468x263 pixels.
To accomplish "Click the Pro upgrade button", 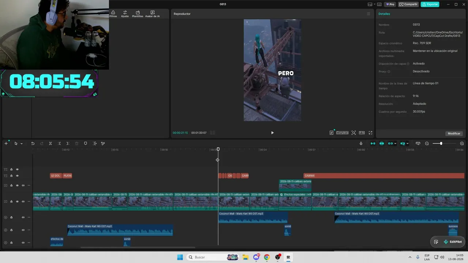I will click(x=390, y=4).
